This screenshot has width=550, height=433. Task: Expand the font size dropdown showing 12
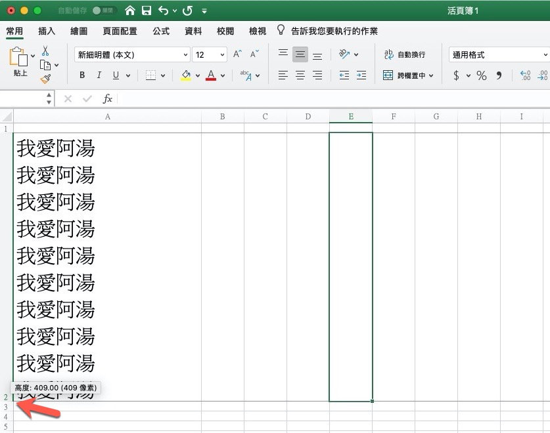click(222, 55)
